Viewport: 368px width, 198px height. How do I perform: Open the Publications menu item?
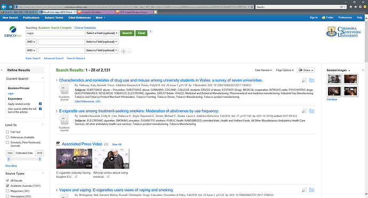pos(31,18)
